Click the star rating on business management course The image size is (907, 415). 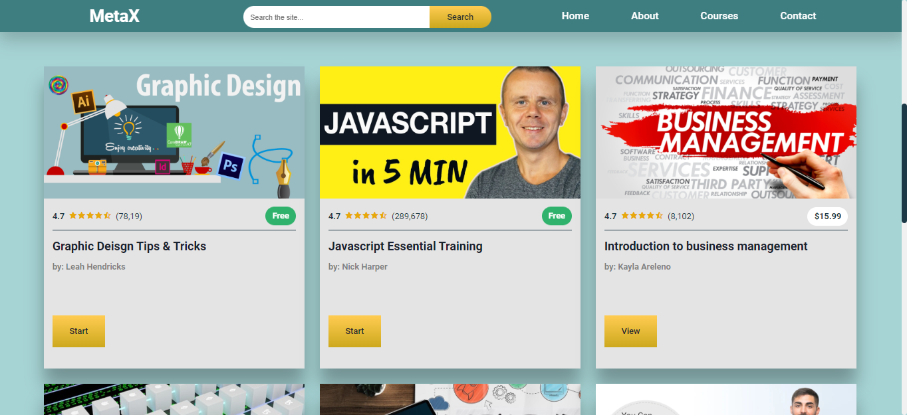pos(642,216)
